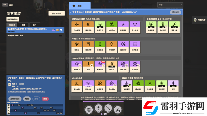Pick the 铜墙铁壁 active item
The image size is (207, 116).
pyautogui.click(x=161, y=86)
